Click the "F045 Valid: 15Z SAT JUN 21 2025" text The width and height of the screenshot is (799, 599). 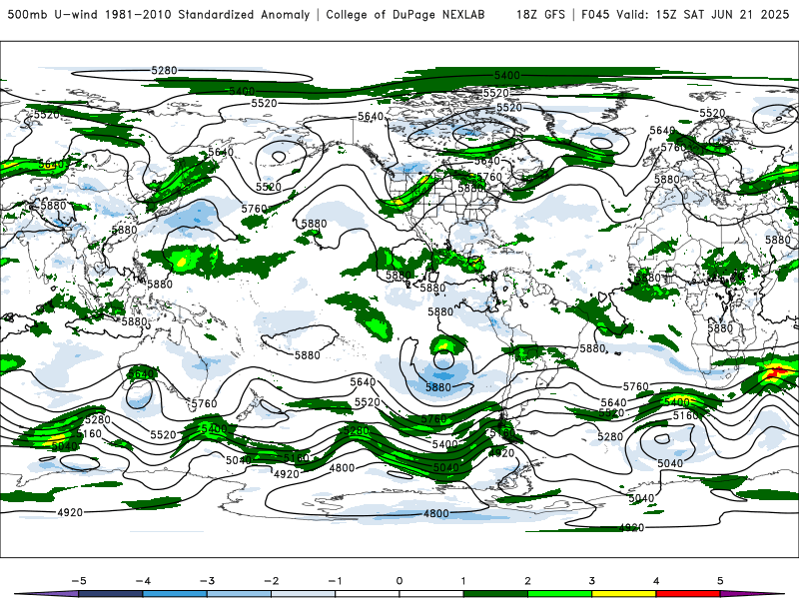click(685, 14)
